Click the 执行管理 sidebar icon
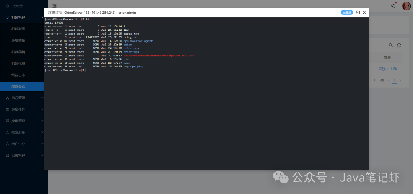The image size is (413, 194). pyautogui.click(x=7, y=98)
